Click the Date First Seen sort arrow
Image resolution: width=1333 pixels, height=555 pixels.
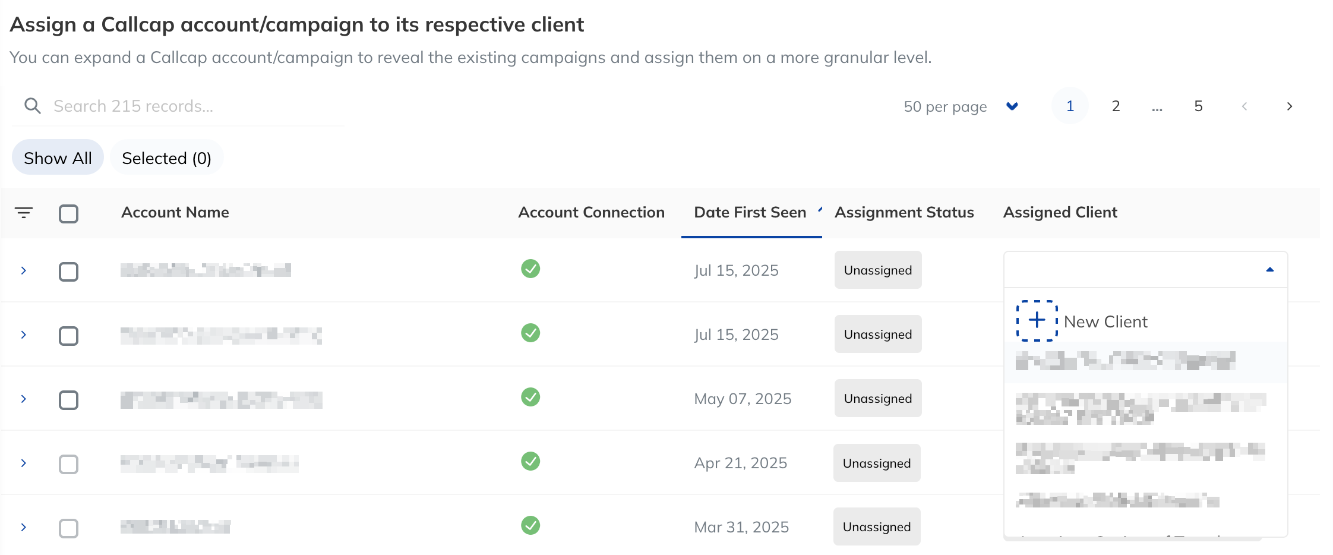[820, 209]
